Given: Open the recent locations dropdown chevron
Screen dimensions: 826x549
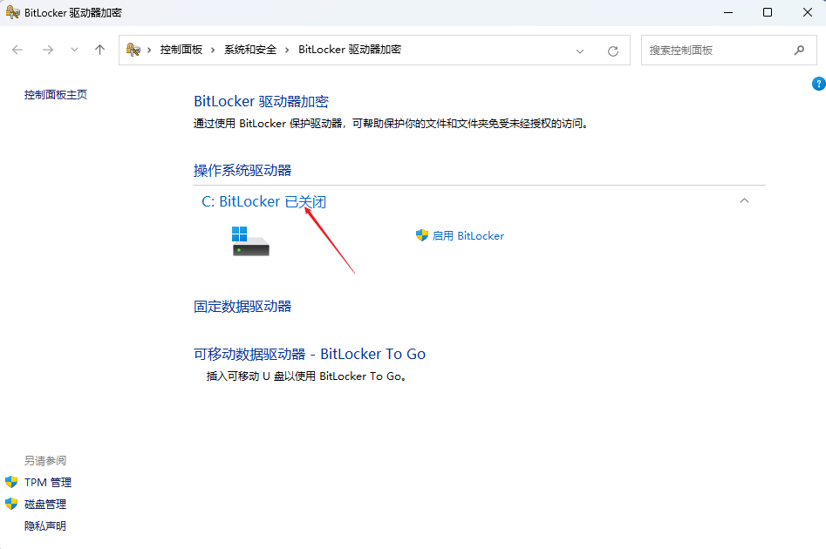Looking at the screenshot, I should 74,50.
